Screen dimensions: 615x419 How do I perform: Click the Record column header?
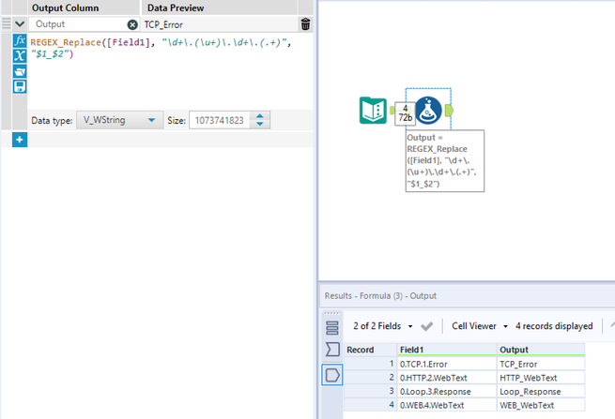click(x=370, y=350)
